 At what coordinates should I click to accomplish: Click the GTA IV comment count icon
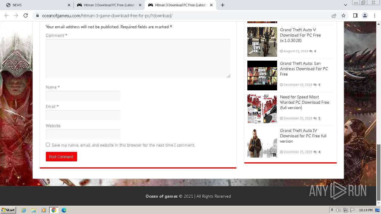tap(315, 152)
